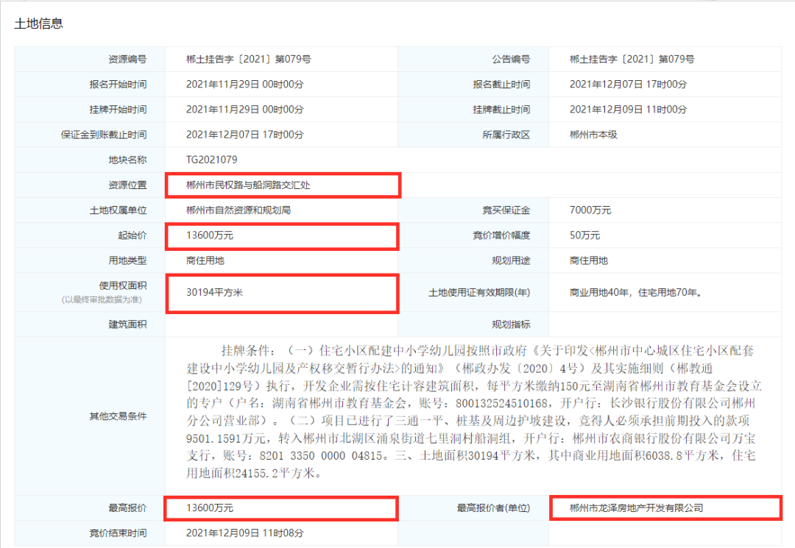
Task: Select the highest bid value 13600万元
Action: (209, 508)
